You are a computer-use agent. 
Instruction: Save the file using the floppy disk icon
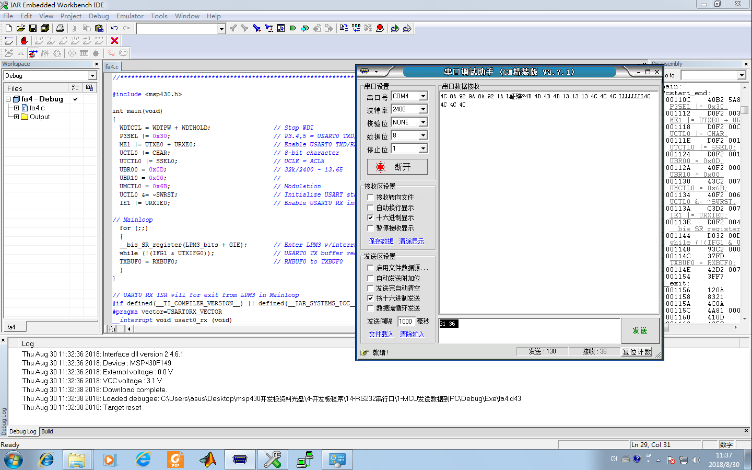33,28
